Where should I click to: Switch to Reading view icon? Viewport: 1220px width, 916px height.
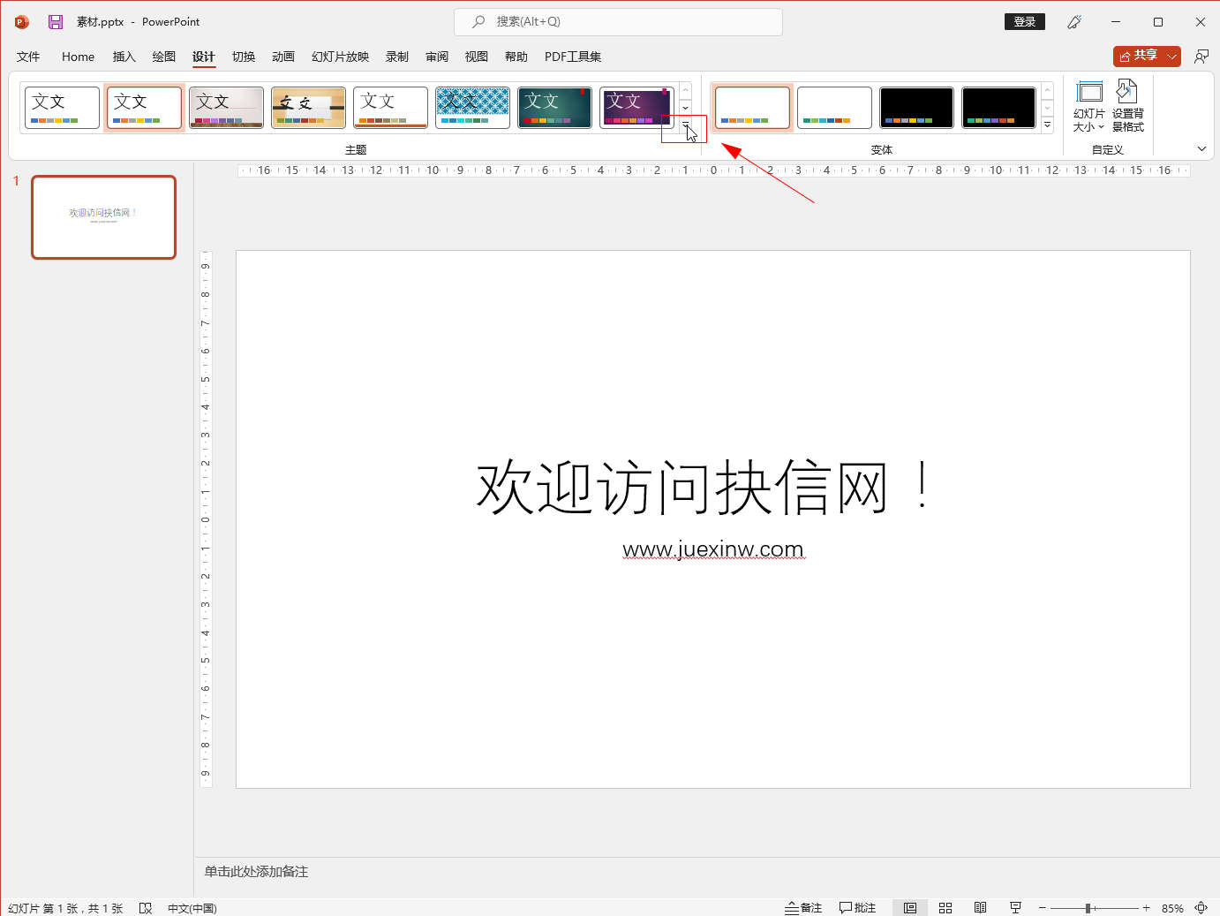click(x=980, y=908)
